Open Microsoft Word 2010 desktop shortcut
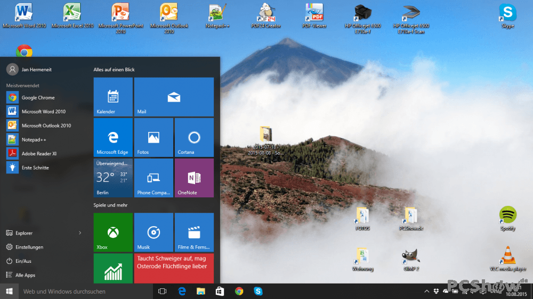 coord(24,16)
